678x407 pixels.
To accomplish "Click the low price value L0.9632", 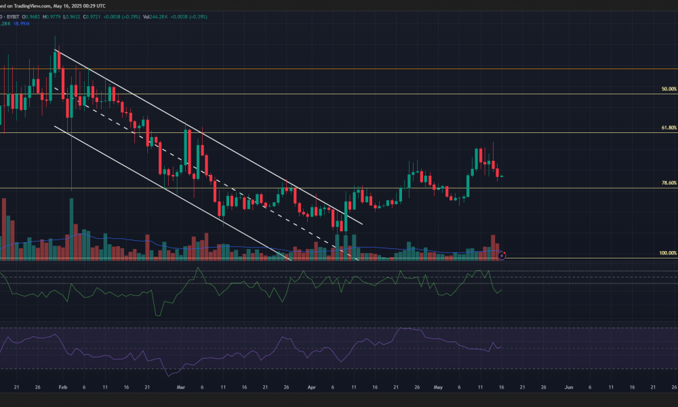I will pos(72,17).
